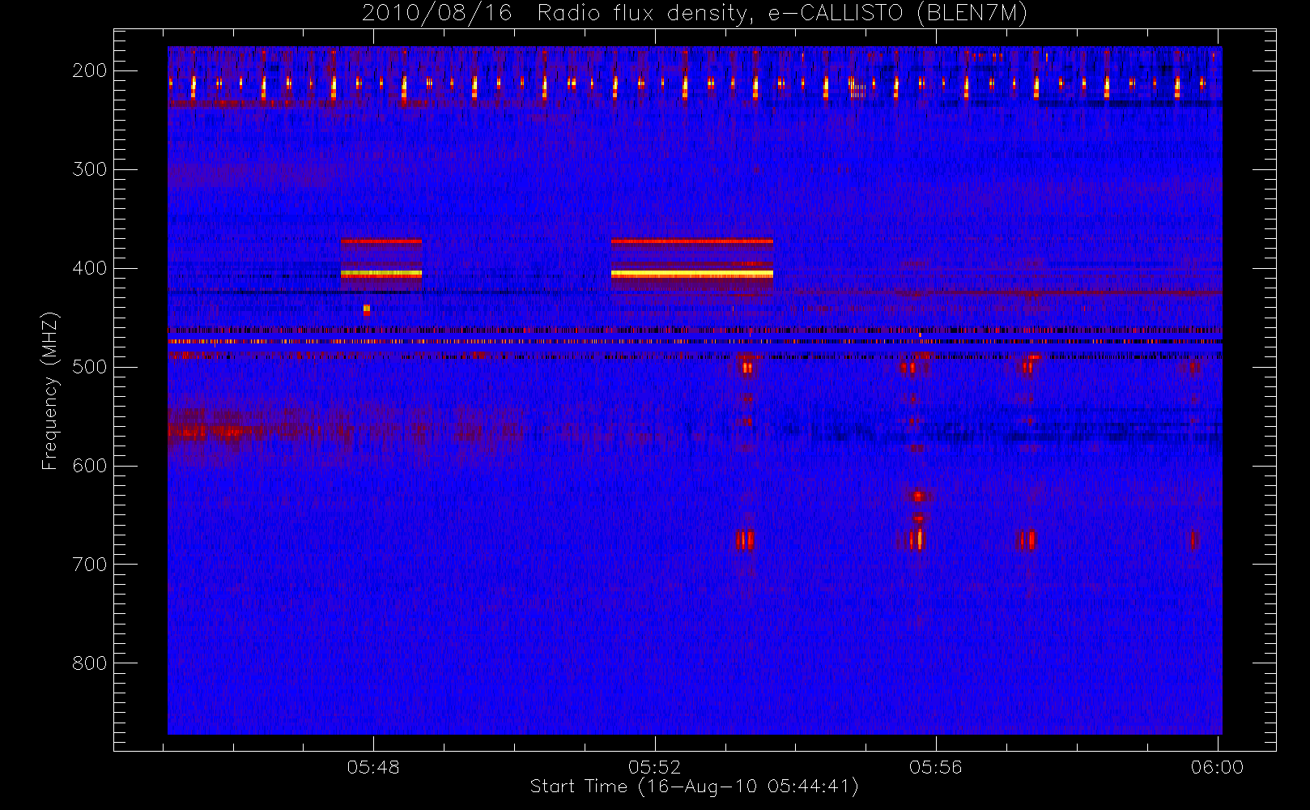Click the 500 frequency tick label
Image resolution: width=1310 pixels, height=810 pixels.
[x=89, y=367]
